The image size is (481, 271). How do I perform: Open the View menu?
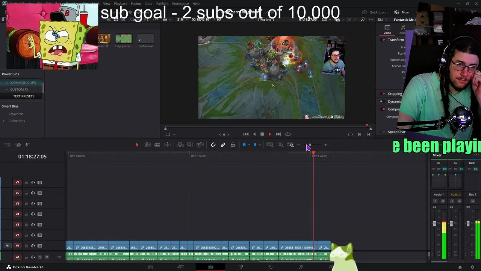(x=107, y=3)
